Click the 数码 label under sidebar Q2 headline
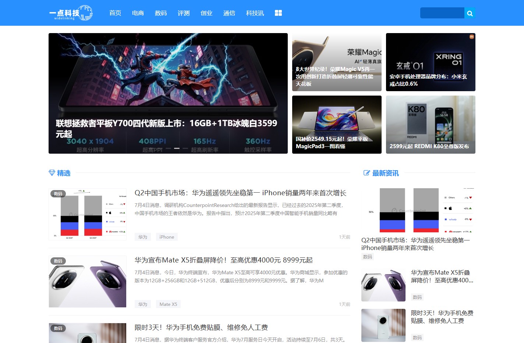The width and height of the screenshot is (524, 343). (x=368, y=257)
